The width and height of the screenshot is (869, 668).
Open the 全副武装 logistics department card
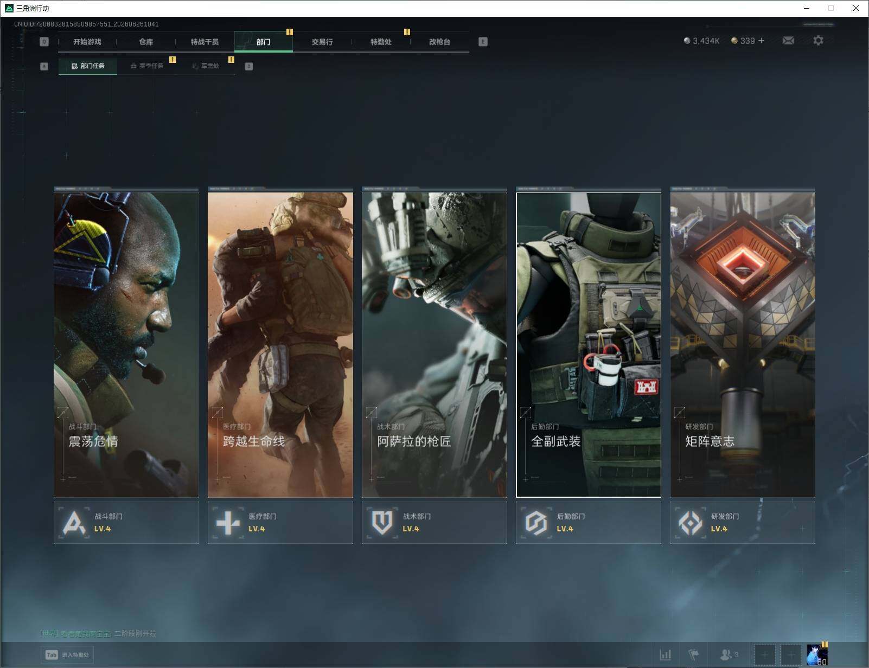(x=589, y=345)
